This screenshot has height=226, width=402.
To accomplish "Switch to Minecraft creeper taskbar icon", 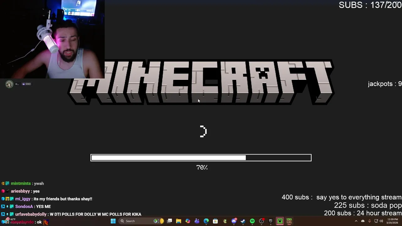I will (x=280, y=221).
